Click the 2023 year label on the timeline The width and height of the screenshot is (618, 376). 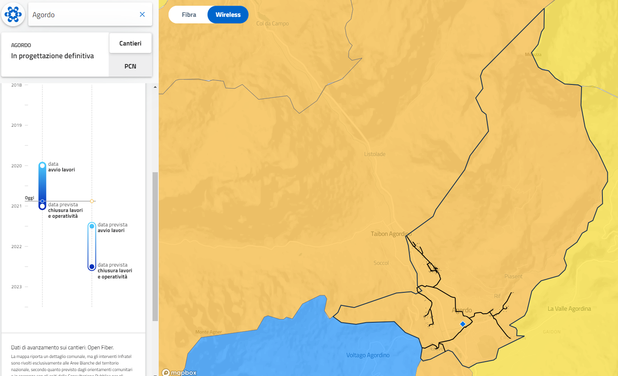(16, 287)
